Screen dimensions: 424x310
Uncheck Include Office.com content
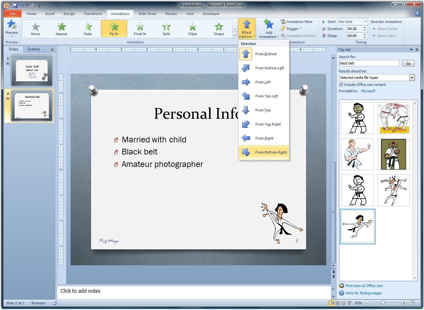pos(341,84)
